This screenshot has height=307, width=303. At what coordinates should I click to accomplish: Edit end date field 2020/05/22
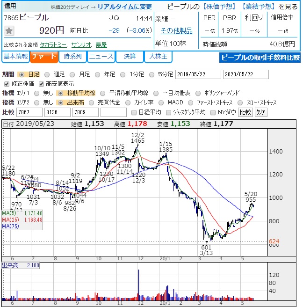245,74
